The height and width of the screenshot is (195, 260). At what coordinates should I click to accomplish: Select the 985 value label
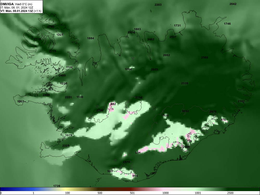coord(110,171)
